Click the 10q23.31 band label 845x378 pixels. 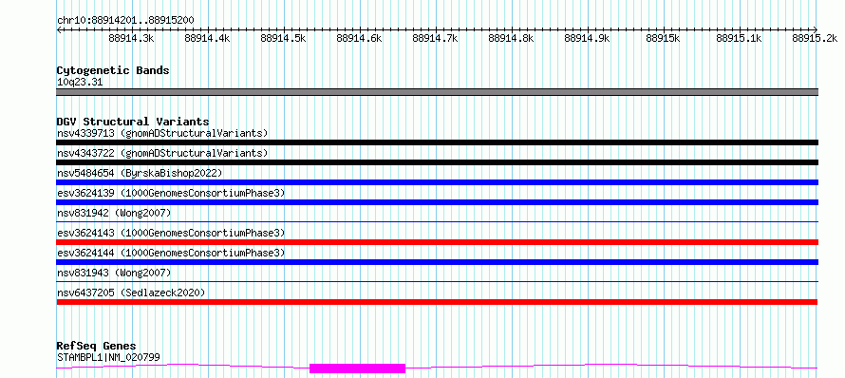80,83
